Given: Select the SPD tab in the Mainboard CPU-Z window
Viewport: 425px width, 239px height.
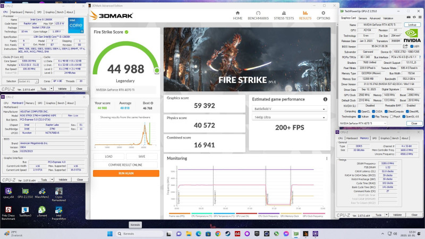Looking at the screenshot, I should [x=40, y=103].
